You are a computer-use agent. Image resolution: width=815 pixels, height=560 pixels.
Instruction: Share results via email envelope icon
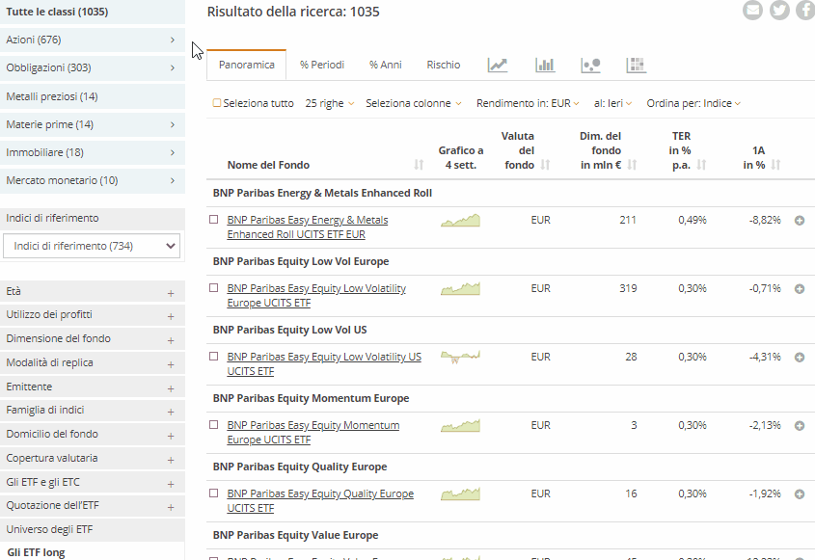(x=753, y=11)
